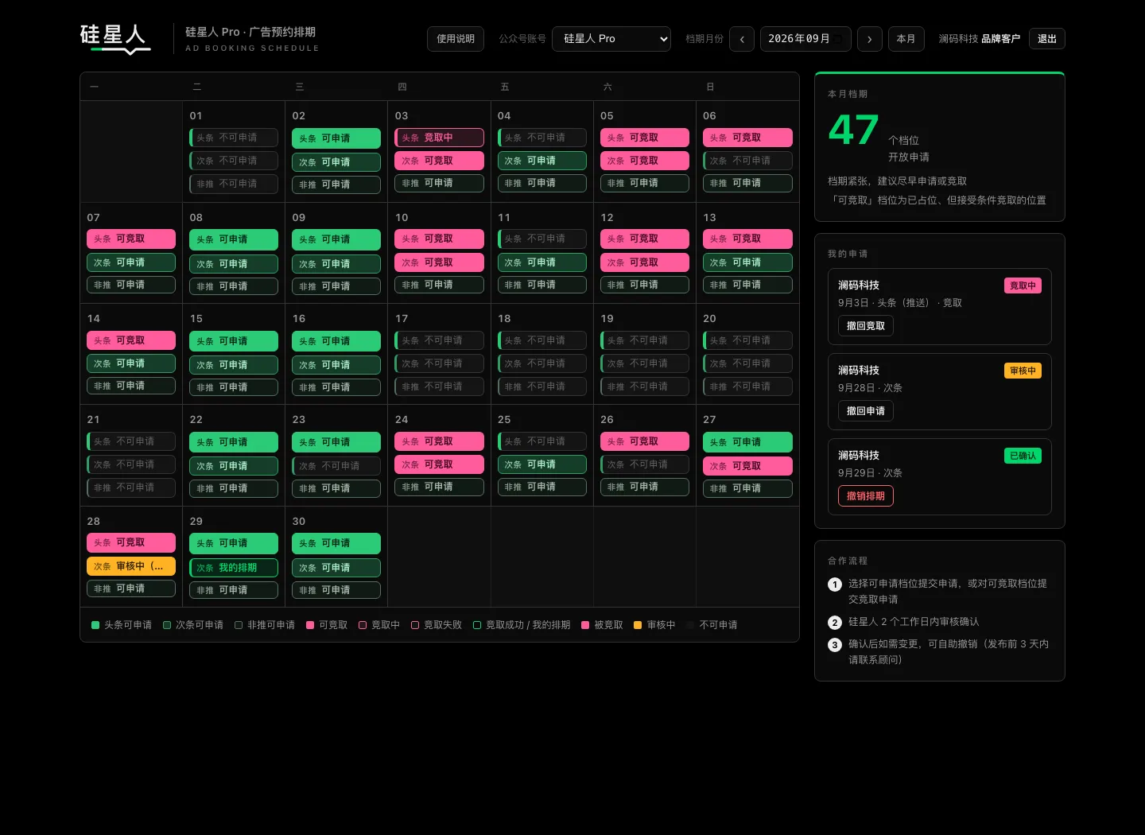
Task: Select the 03 头条 竞取中 slot
Action: 439,138
